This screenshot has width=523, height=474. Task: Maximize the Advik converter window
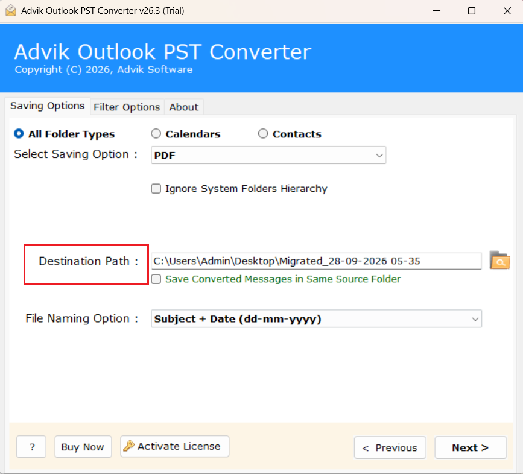[472, 11]
